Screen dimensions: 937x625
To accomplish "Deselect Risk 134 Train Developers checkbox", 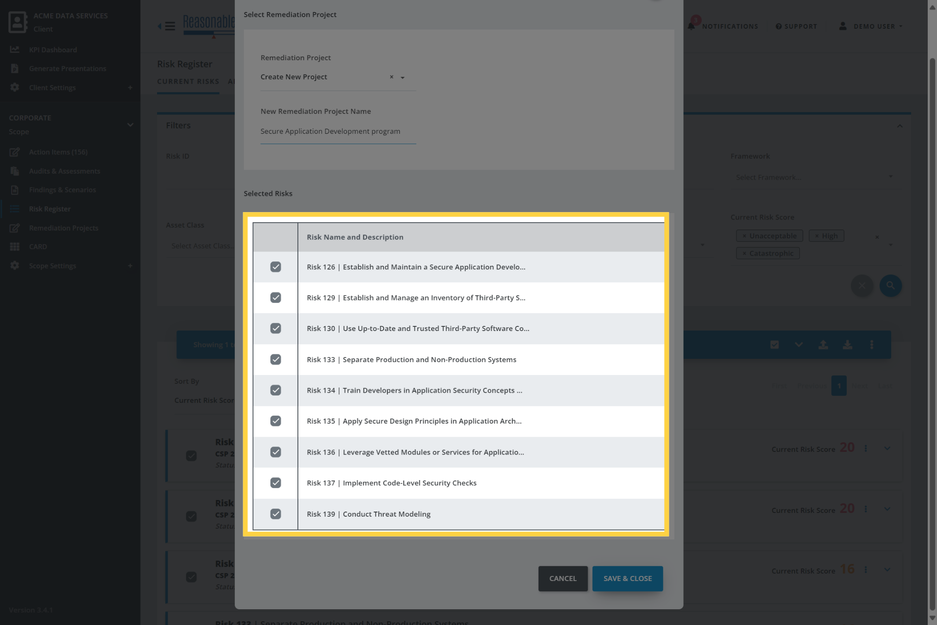I will [x=276, y=390].
